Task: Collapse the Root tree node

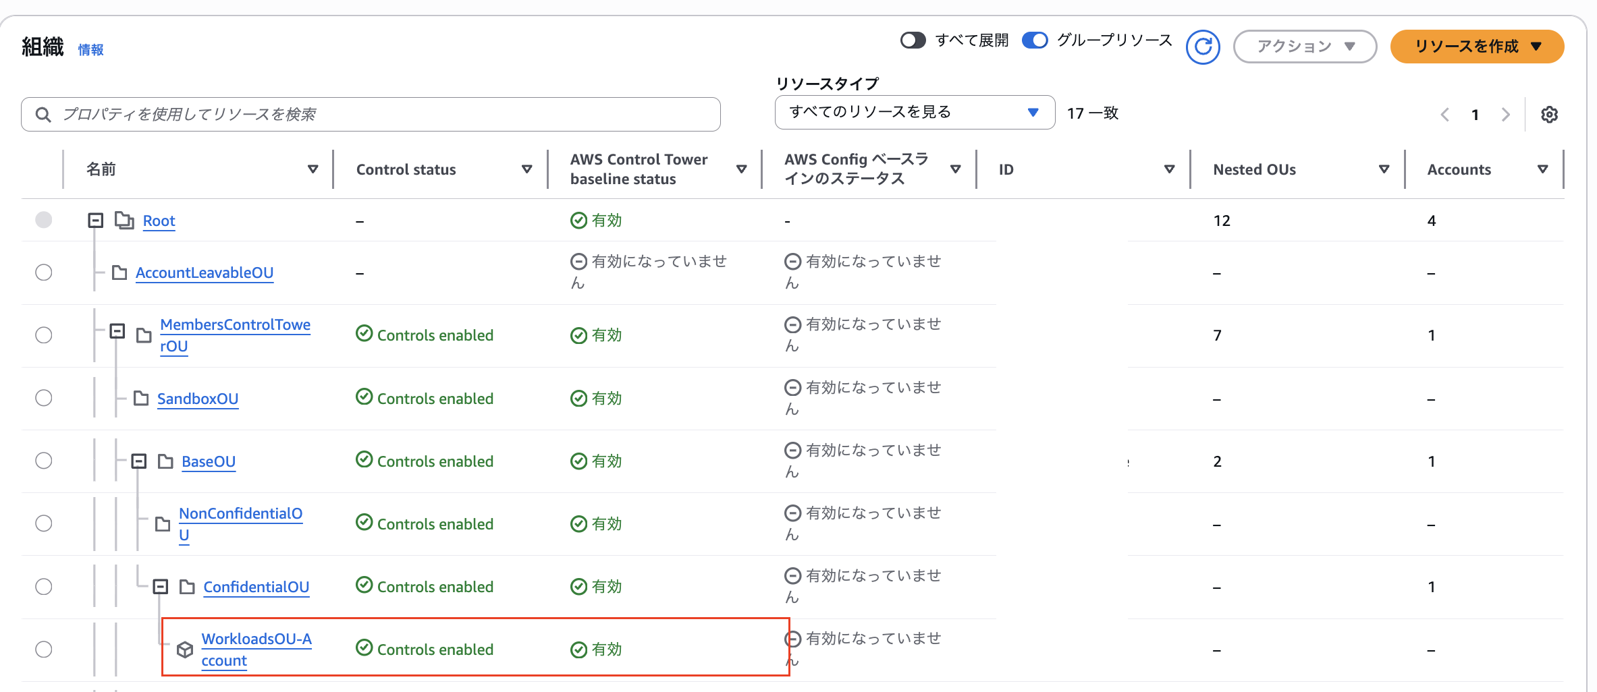Action: (x=94, y=220)
